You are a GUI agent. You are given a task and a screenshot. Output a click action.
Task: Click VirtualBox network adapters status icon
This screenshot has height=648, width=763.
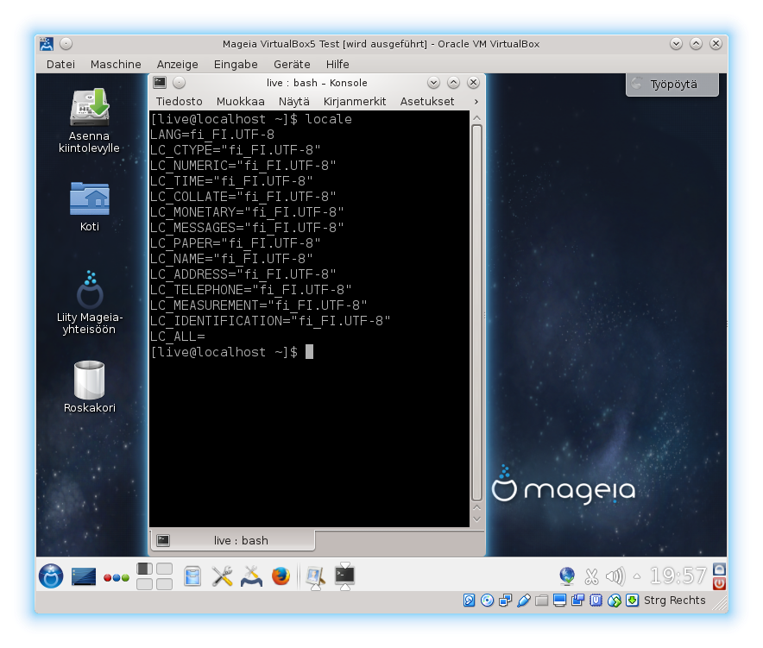click(506, 601)
